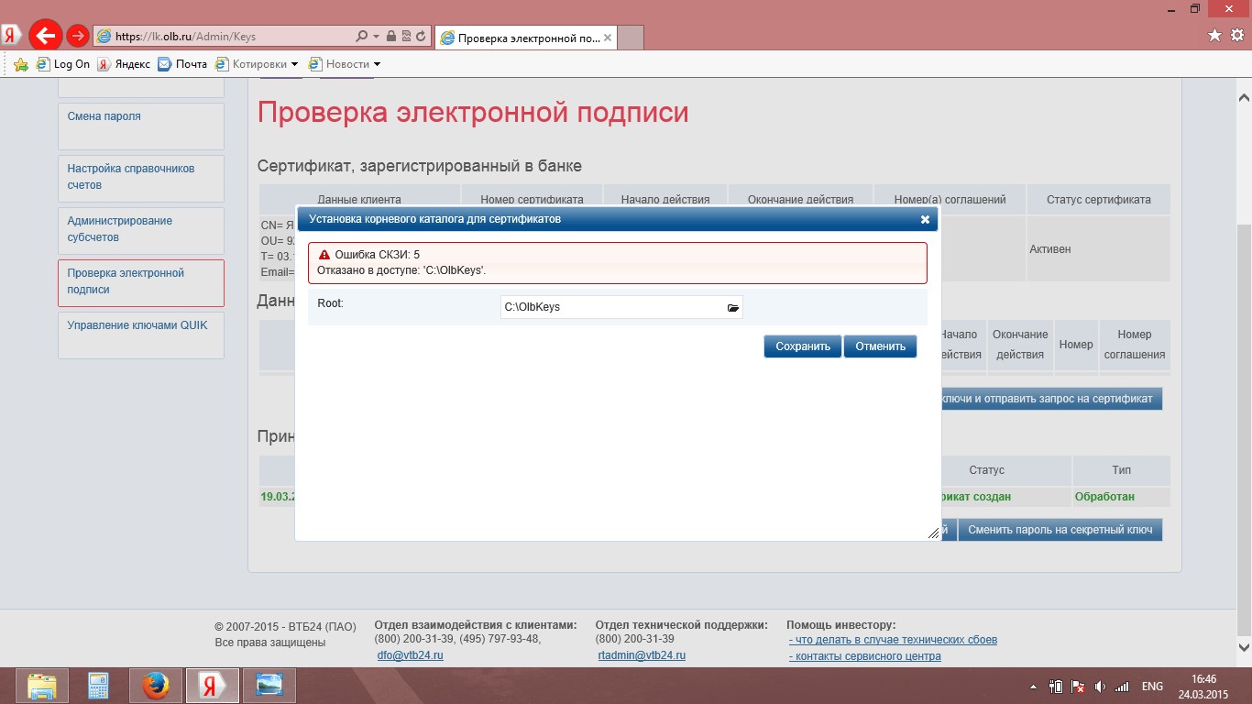1252x704 pixels.
Task: Open File Explorer from the taskbar
Action: point(42,685)
